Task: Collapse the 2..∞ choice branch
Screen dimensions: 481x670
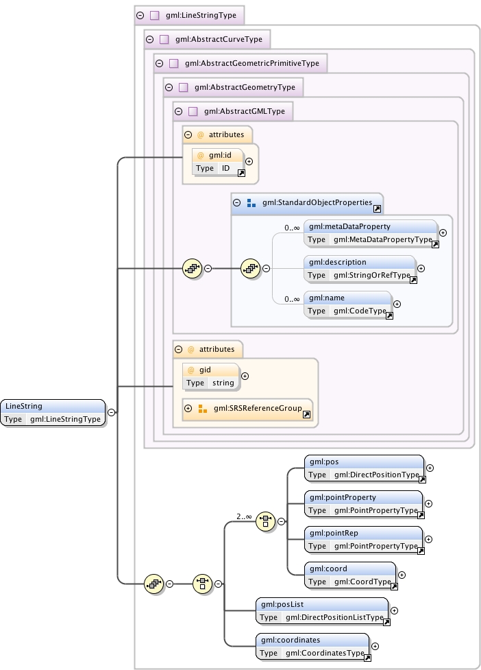Action: pyautogui.click(x=281, y=521)
